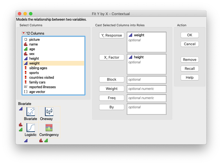Click the Y, Response role button

click(112, 35)
